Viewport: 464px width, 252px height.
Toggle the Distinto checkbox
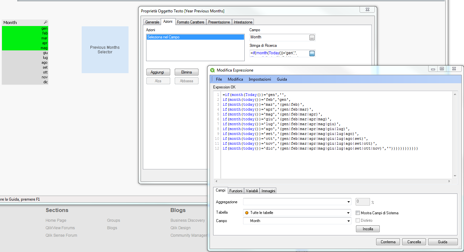point(358,220)
